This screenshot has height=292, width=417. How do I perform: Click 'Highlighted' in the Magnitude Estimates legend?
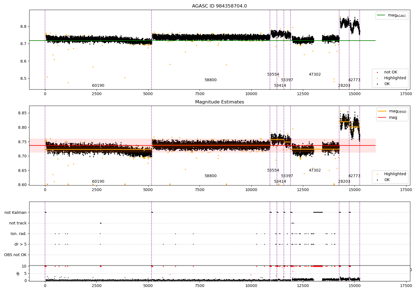pos(395,174)
